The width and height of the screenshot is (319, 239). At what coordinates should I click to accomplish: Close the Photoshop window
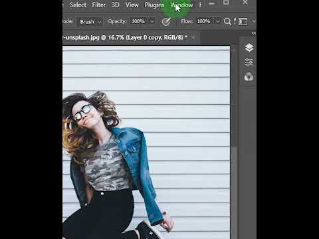tap(245, 3)
